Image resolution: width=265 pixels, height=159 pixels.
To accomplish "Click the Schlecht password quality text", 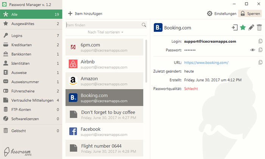I will 191,89.
